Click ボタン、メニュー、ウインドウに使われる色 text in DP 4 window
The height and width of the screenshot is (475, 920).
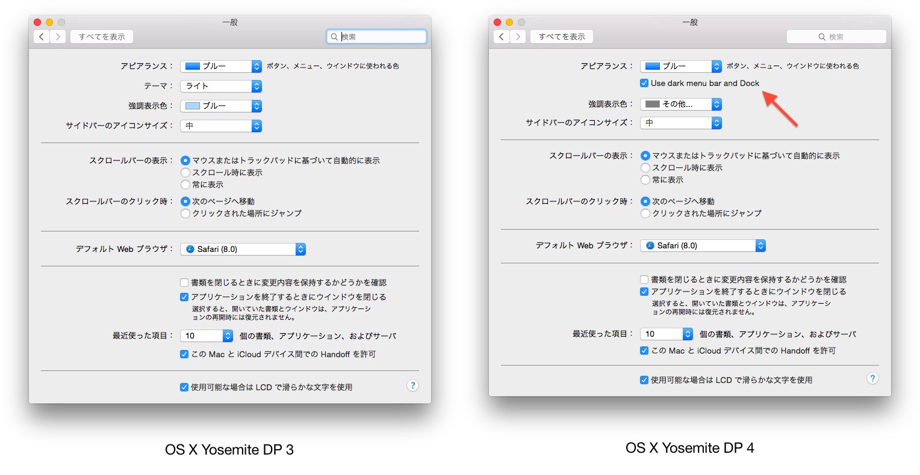tap(793, 66)
